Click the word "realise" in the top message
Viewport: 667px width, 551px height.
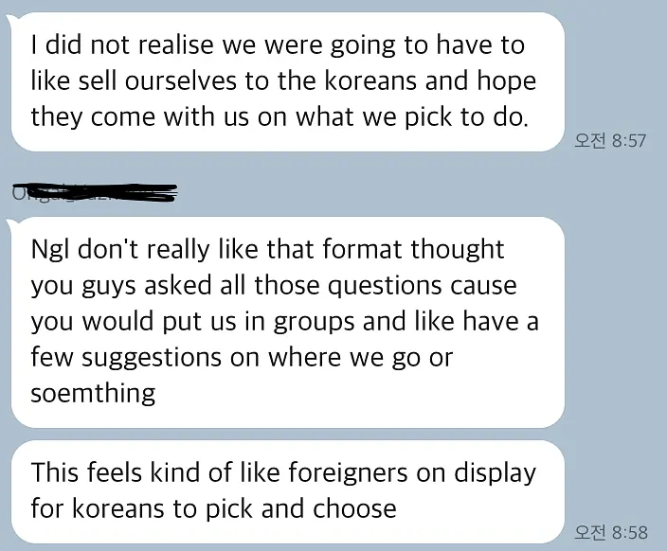[175, 44]
